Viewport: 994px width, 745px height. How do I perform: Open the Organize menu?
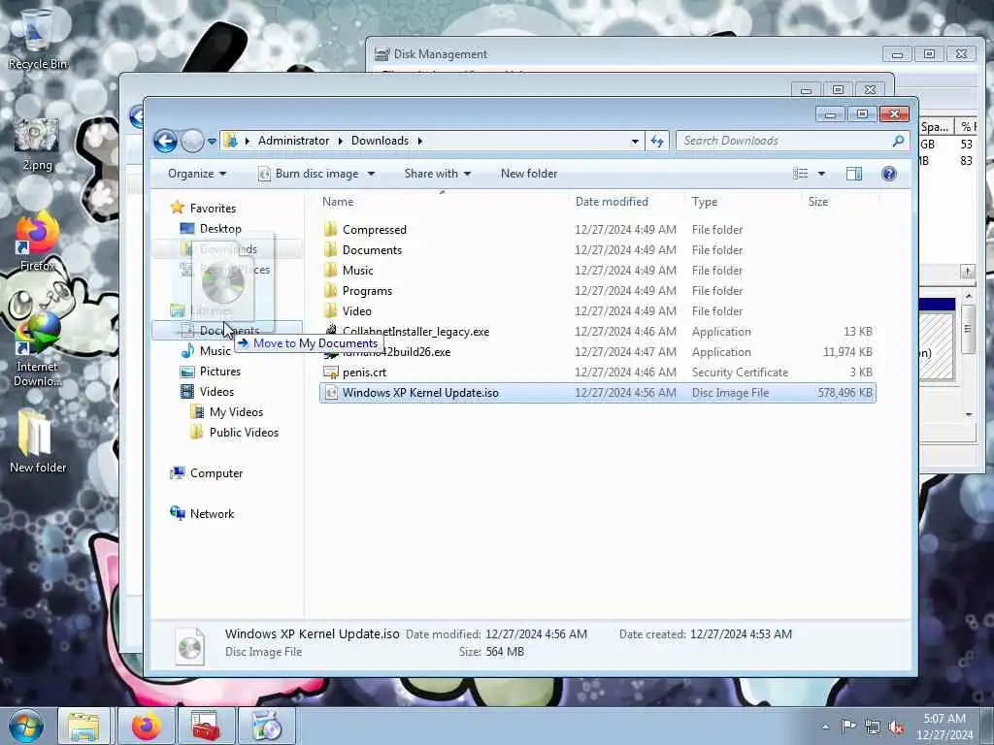tap(196, 174)
